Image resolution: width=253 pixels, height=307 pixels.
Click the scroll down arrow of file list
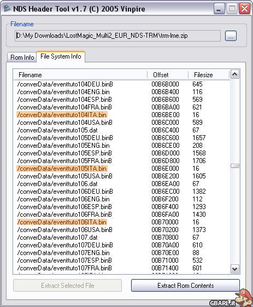click(x=234, y=269)
